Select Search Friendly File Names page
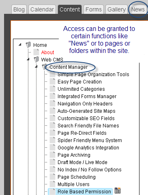 point(88,125)
